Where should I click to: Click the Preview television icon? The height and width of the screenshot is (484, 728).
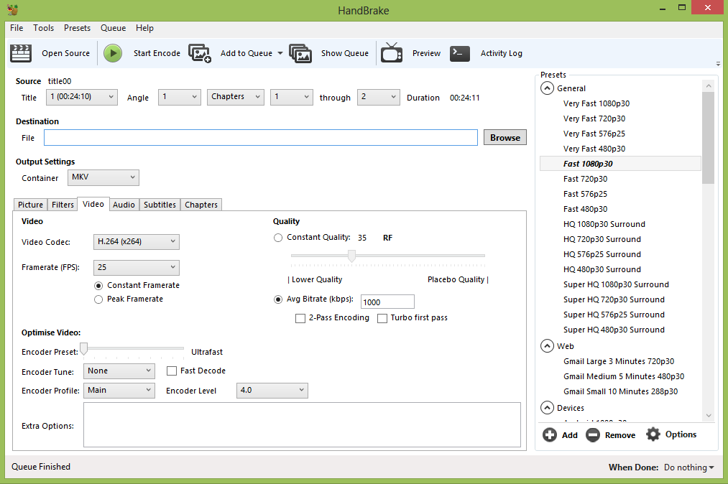tap(392, 52)
